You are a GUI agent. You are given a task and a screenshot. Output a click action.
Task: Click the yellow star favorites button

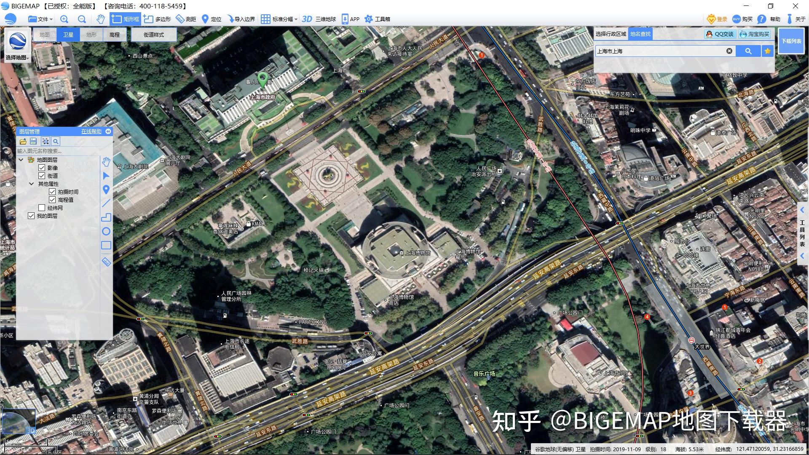768,51
